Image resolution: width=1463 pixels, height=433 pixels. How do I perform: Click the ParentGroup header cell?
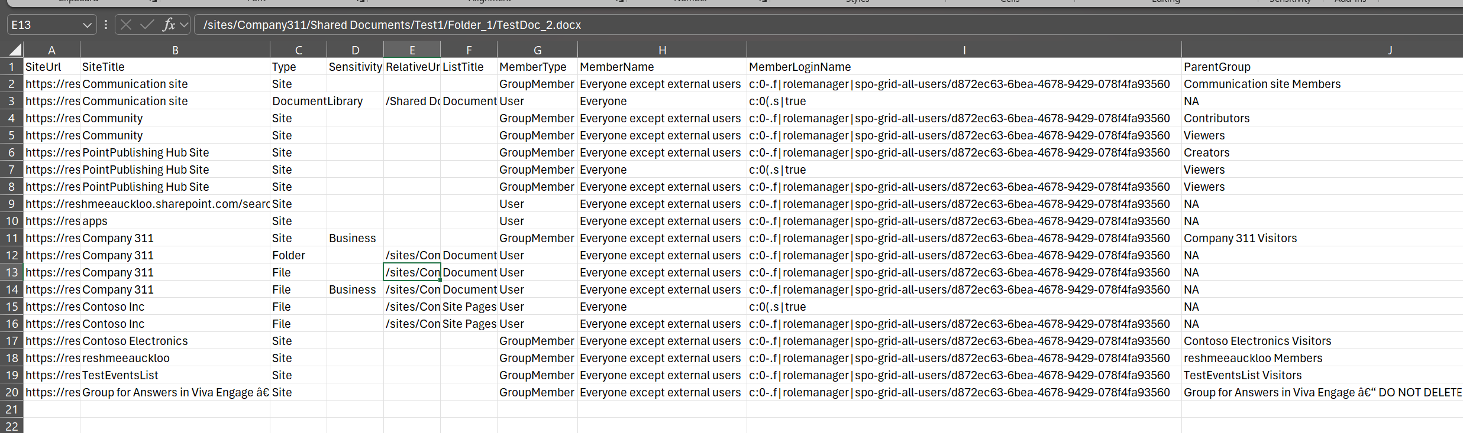(x=1322, y=67)
